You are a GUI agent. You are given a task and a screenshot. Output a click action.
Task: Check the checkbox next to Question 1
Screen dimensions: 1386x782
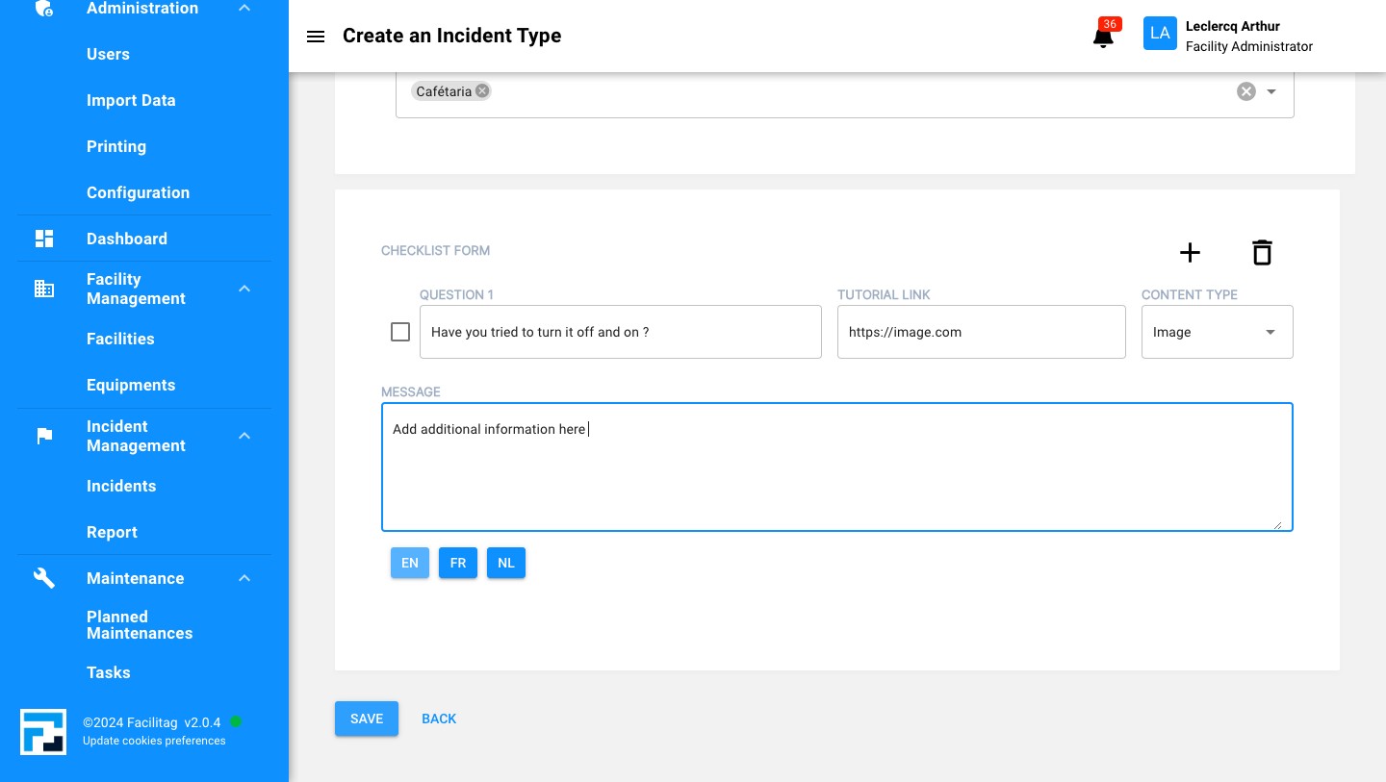400,332
